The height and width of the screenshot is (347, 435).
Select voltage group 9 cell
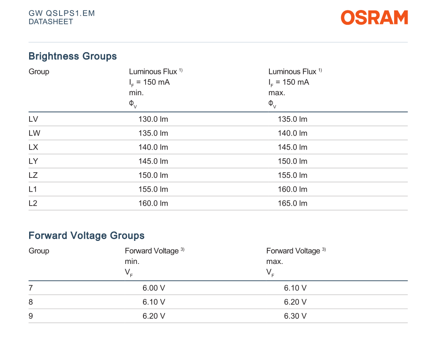pyautogui.click(x=31, y=316)
